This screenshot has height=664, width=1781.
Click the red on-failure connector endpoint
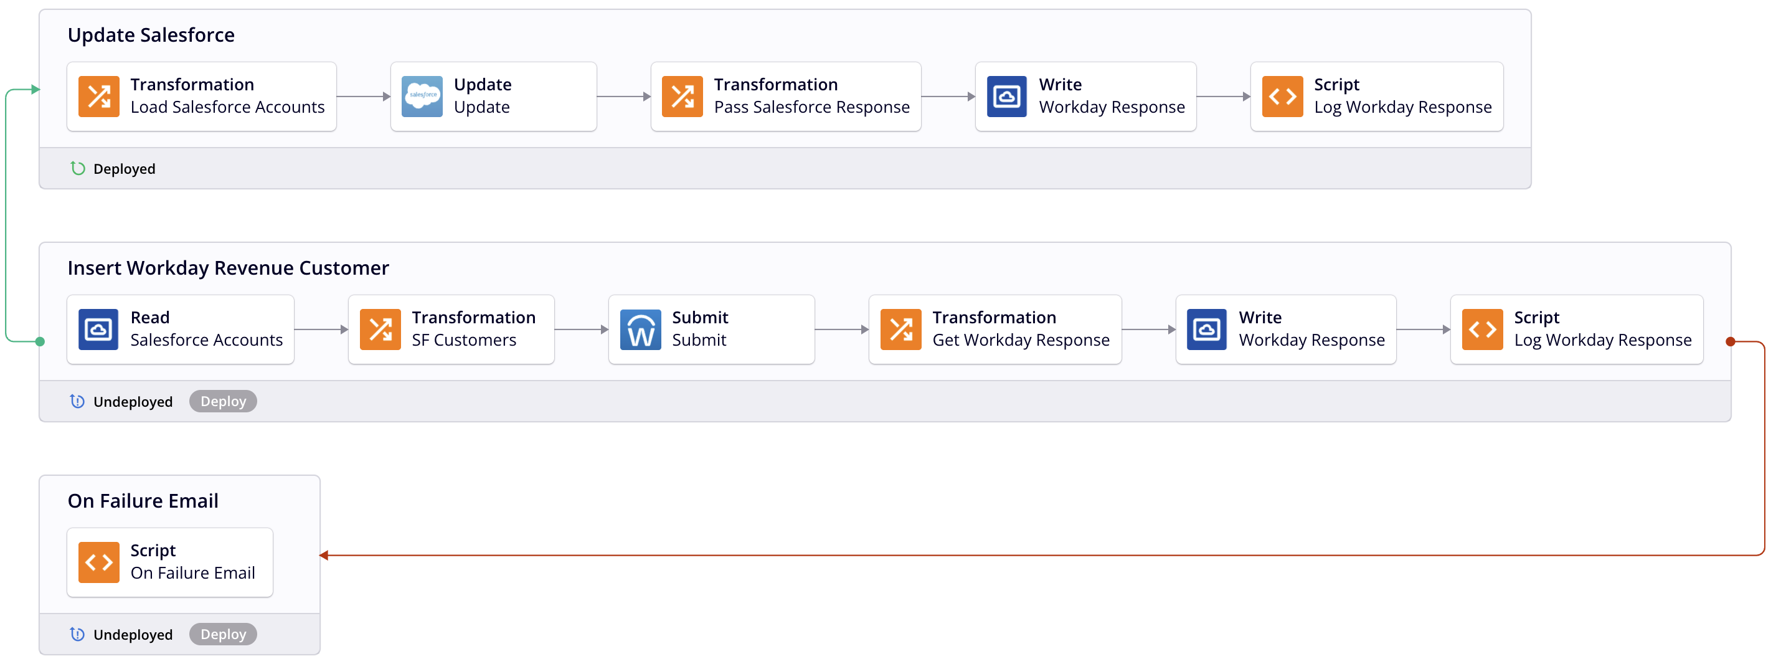click(1731, 342)
